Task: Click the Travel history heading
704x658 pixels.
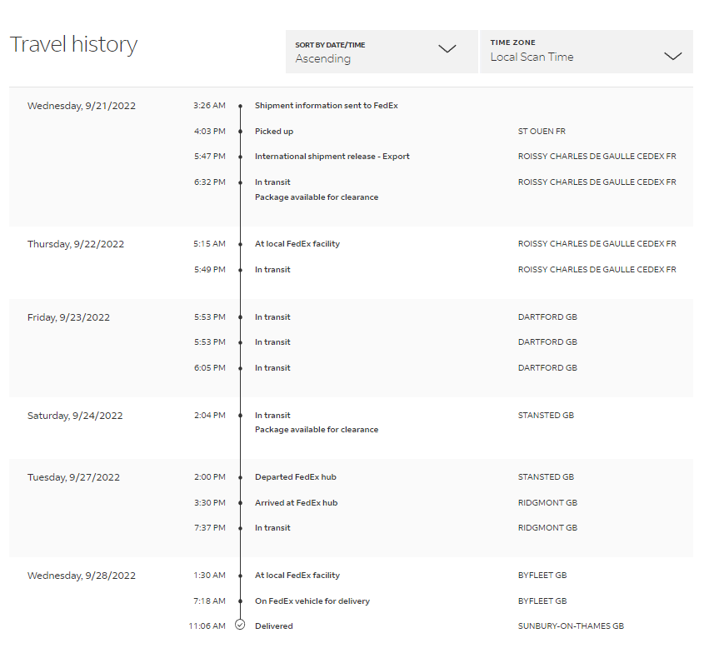Action: pos(73,45)
